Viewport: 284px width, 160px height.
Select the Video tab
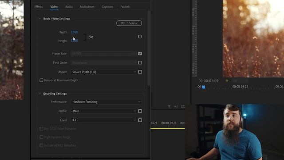[54, 7]
